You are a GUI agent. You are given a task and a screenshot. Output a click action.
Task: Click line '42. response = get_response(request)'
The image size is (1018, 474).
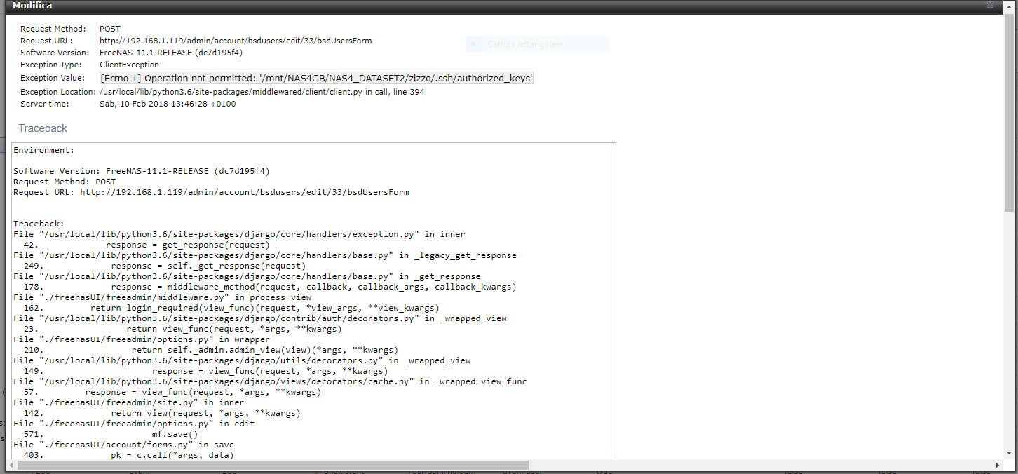(x=147, y=245)
